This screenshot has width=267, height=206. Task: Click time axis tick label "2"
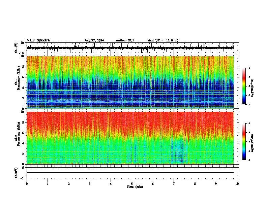[69, 184]
